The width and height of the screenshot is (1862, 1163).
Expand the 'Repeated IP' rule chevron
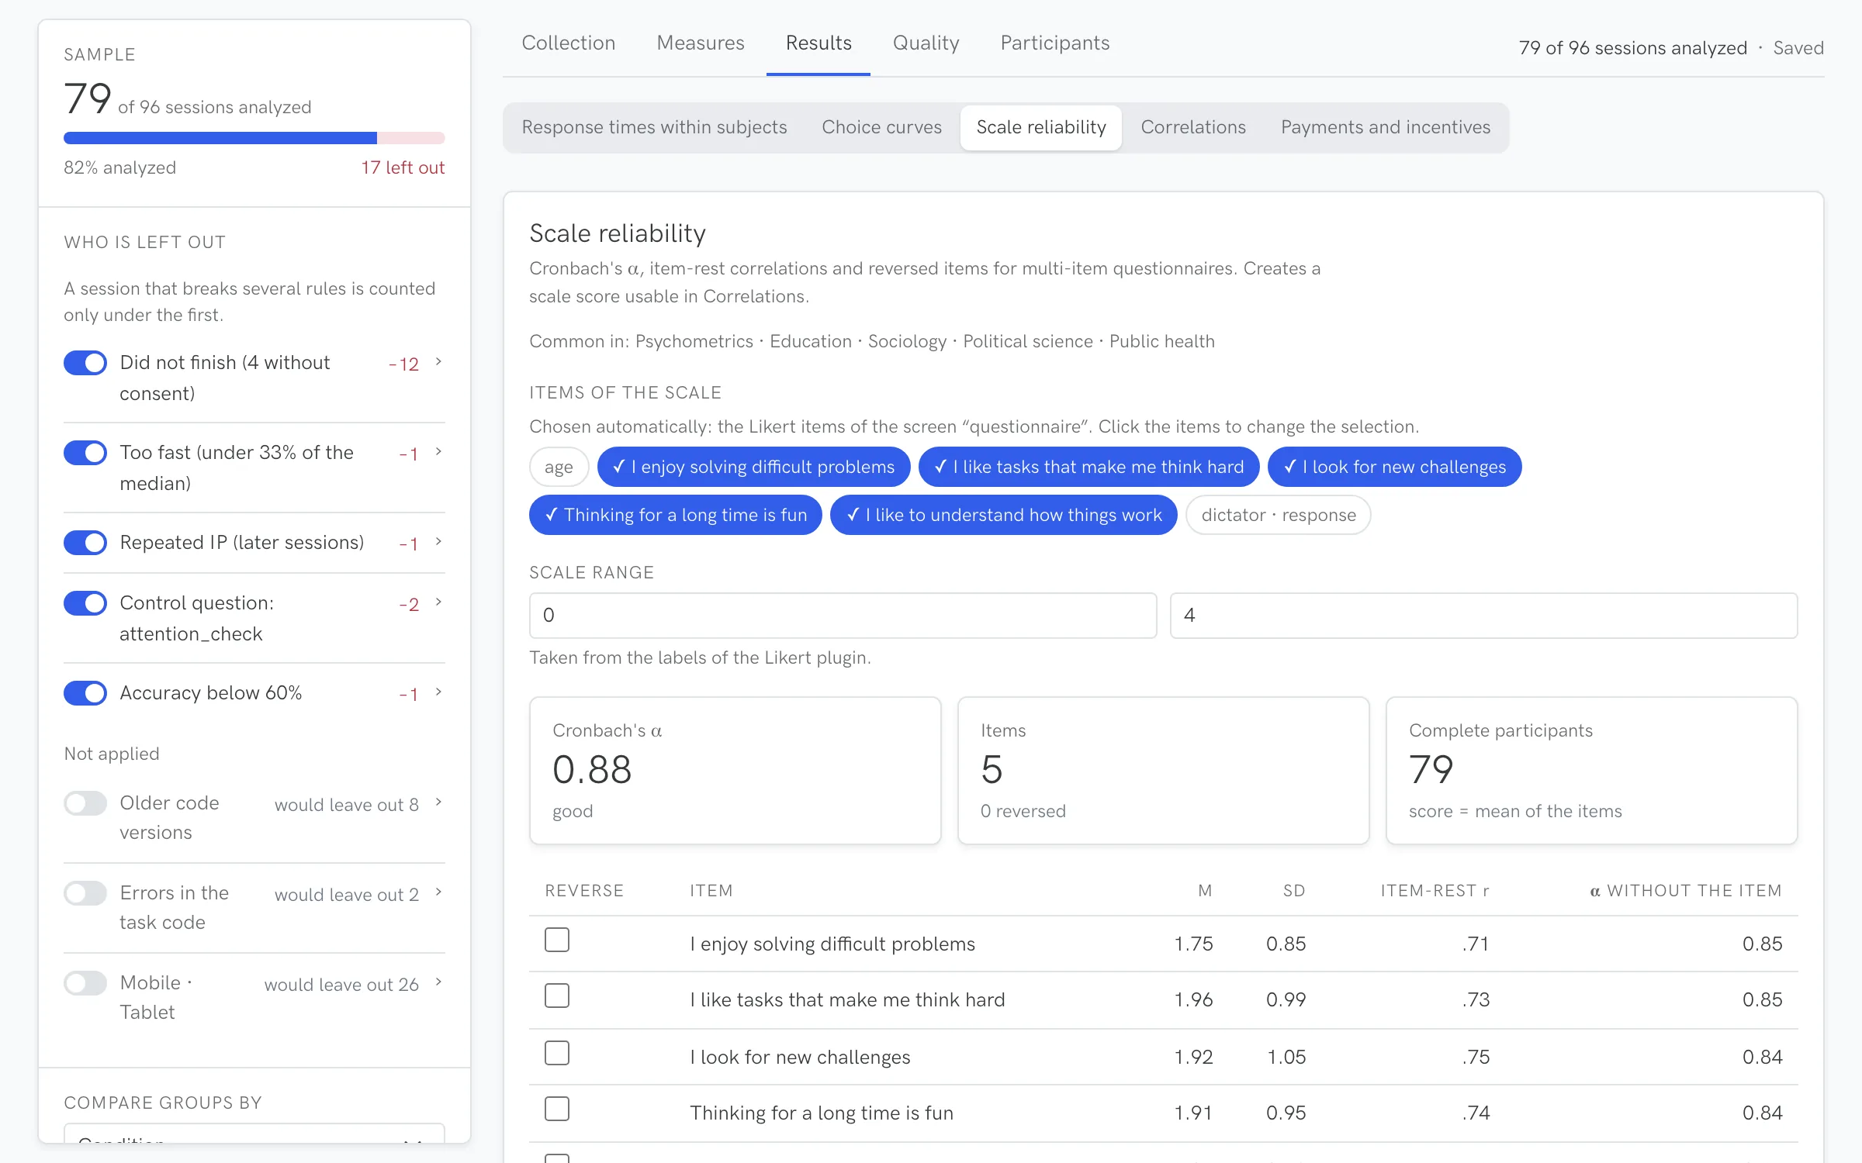click(438, 542)
